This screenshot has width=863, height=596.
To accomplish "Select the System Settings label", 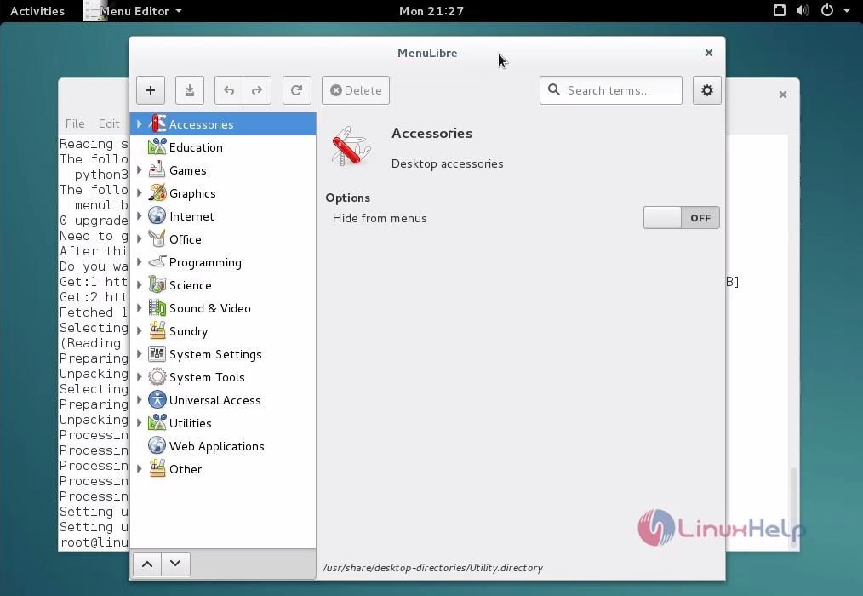I will pyautogui.click(x=216, y=354).
